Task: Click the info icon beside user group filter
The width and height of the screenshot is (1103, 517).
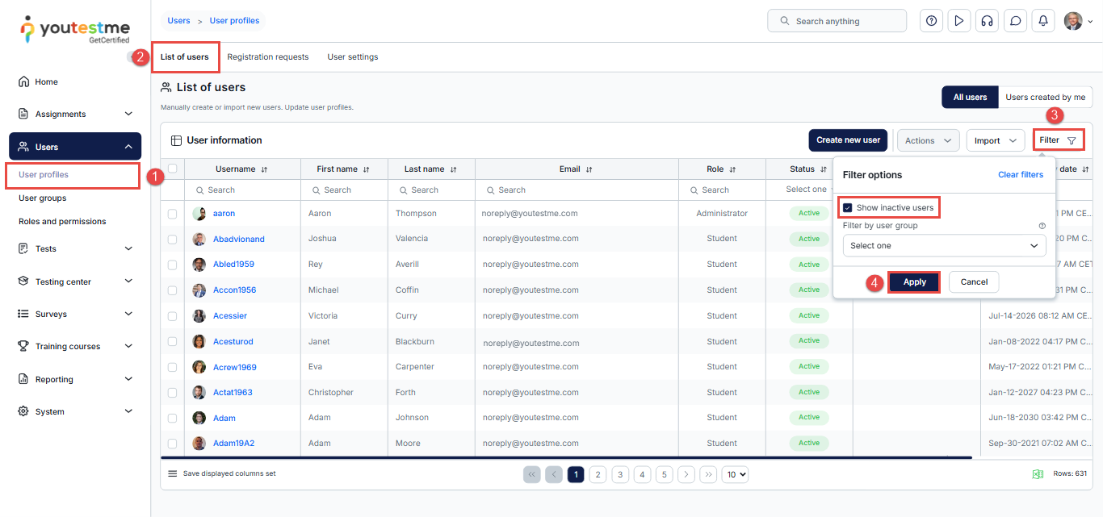Action: pyautogui.click(x=1042, y=226)
